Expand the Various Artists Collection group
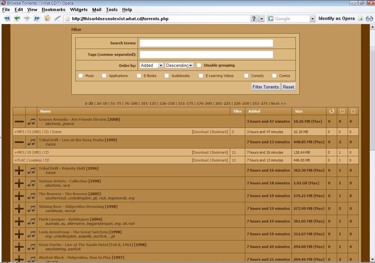Image resolution: width=375 pixels, height=263 pixels. (19, 183)
